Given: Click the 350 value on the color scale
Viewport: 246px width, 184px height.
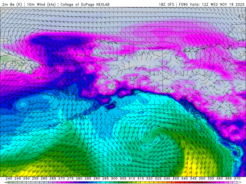Looking at the screenshot, I should coord(202,178).
